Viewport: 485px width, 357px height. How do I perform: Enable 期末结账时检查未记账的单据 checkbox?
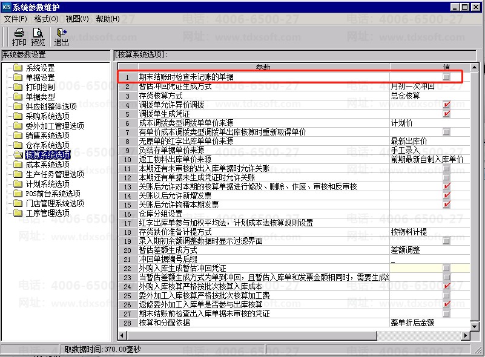[x=446, y=77]
